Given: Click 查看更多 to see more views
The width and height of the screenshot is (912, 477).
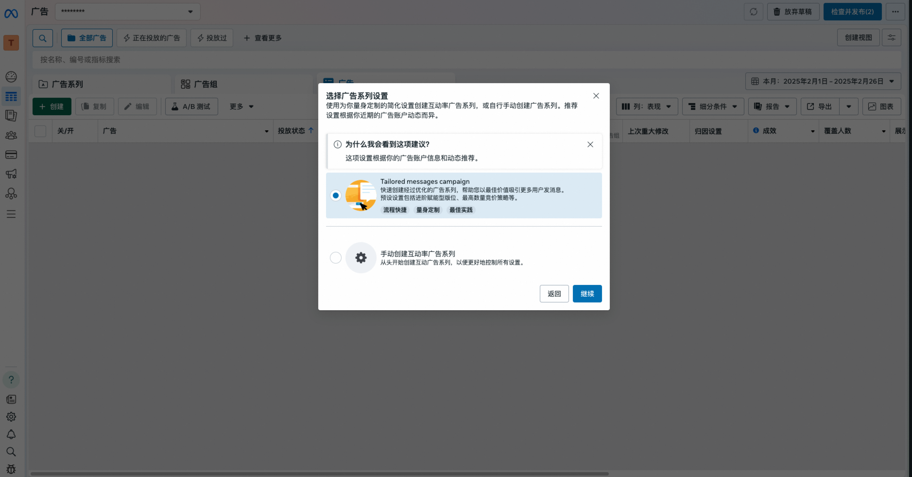Looking at the screenshot, I should (262, 38).
